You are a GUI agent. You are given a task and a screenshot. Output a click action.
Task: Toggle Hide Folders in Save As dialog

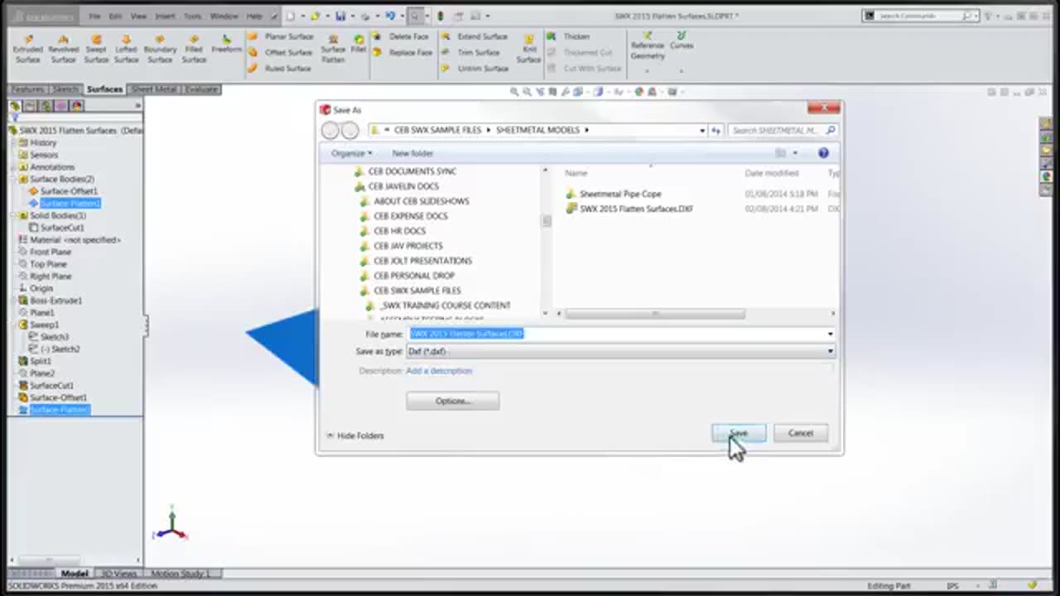354,435
